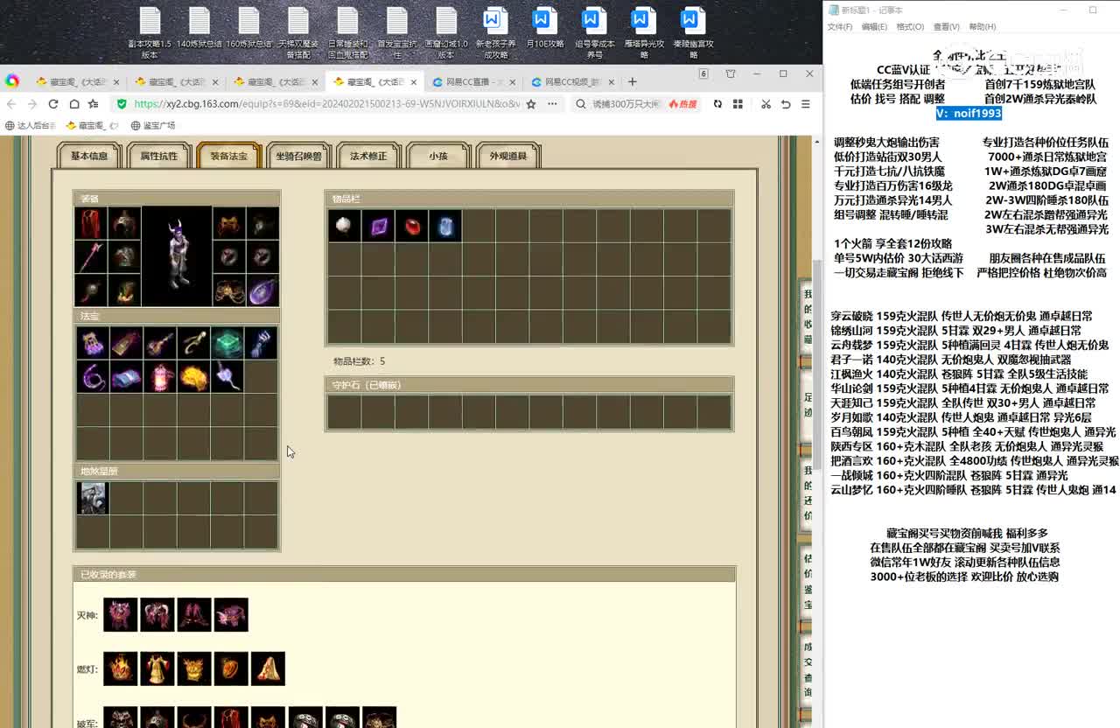Click the 地煞星辰 portrait icon

click(93, 498)
